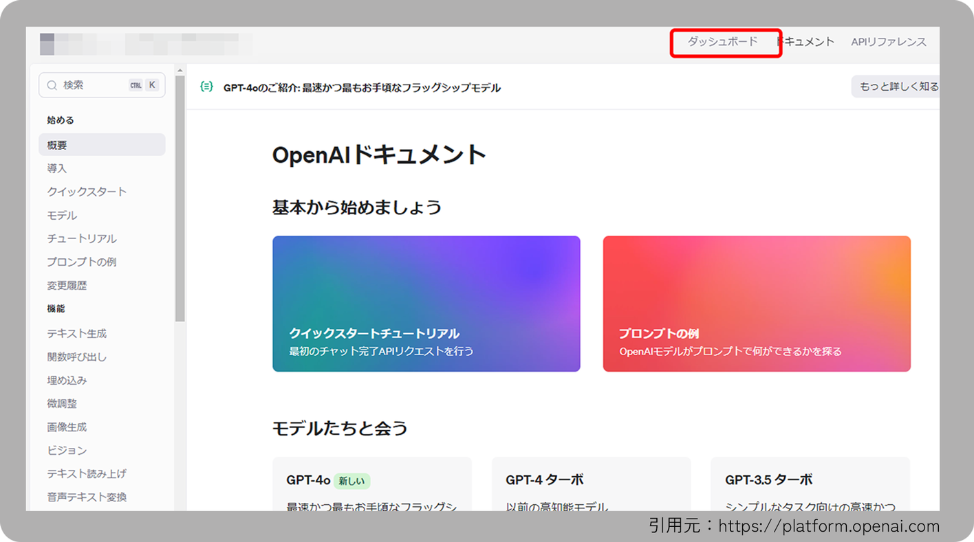Open the APIリファレンス tab
974x542 pixels.
[x=889, y=42]
